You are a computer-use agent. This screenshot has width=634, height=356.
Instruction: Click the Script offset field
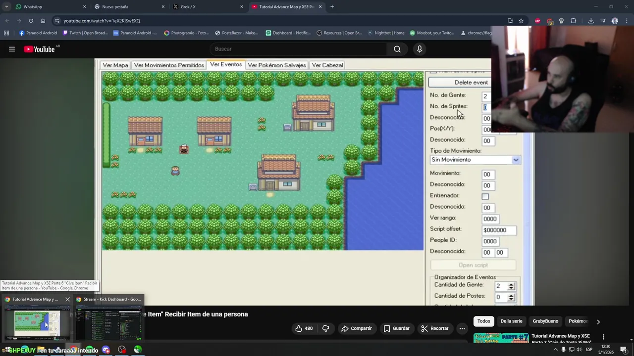[499, 230]
